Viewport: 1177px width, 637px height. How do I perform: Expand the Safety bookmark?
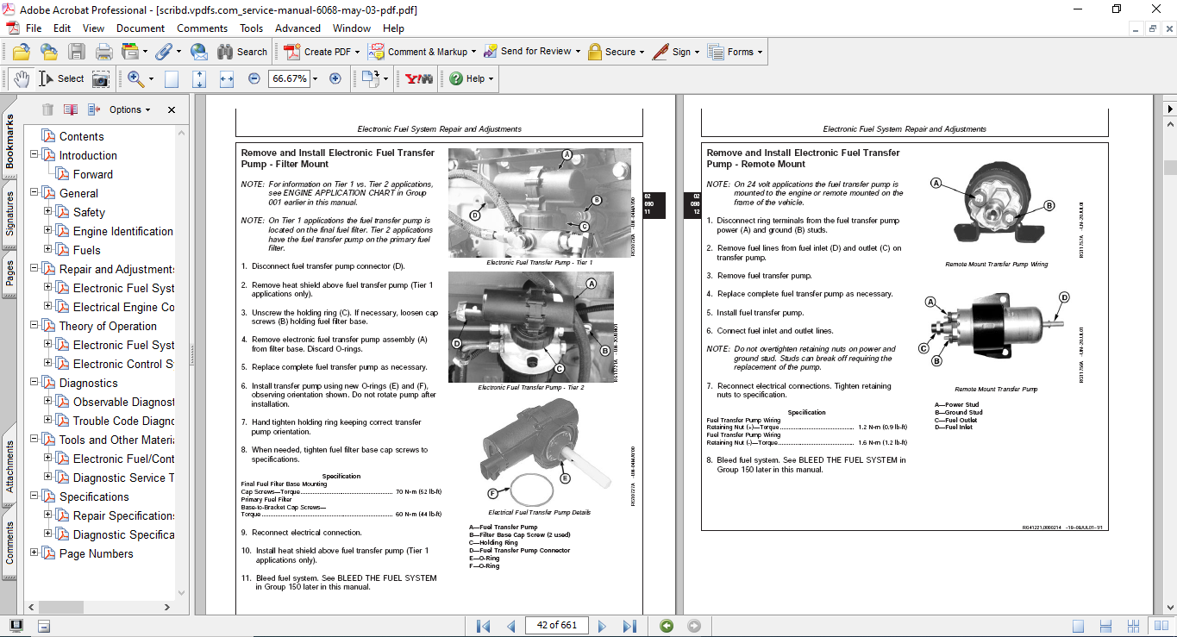tap(48, 212)
